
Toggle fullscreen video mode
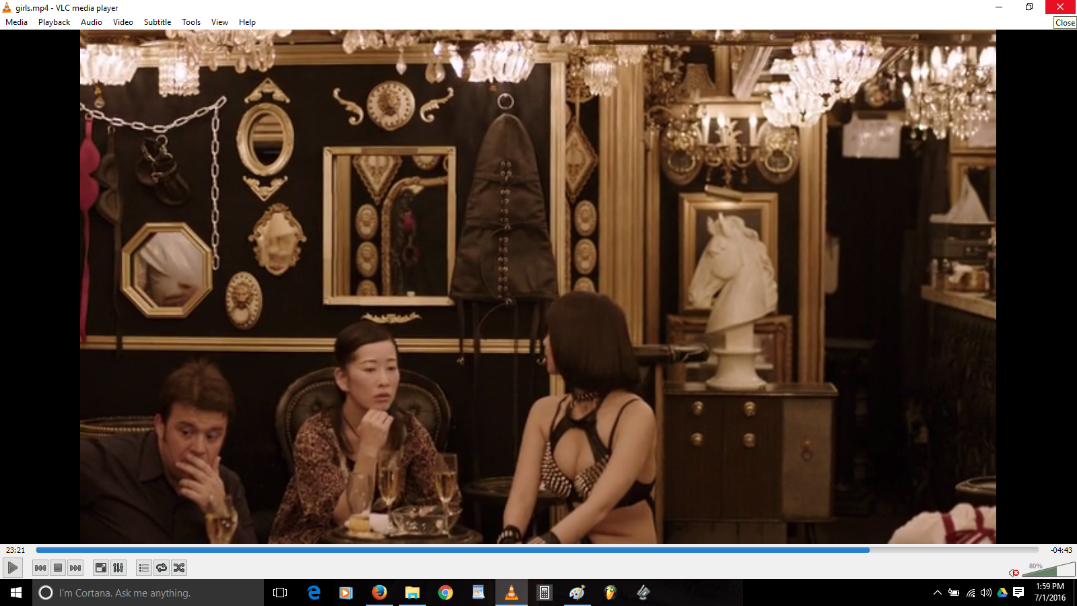(x=100, y=568)
